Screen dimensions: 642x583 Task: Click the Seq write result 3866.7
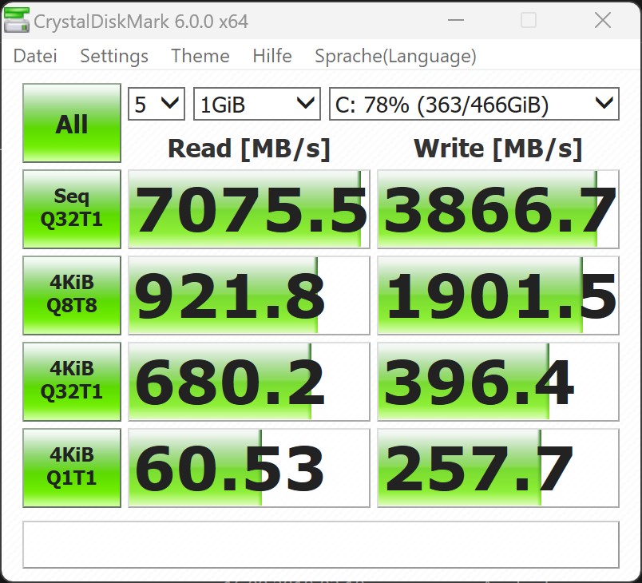498,209
